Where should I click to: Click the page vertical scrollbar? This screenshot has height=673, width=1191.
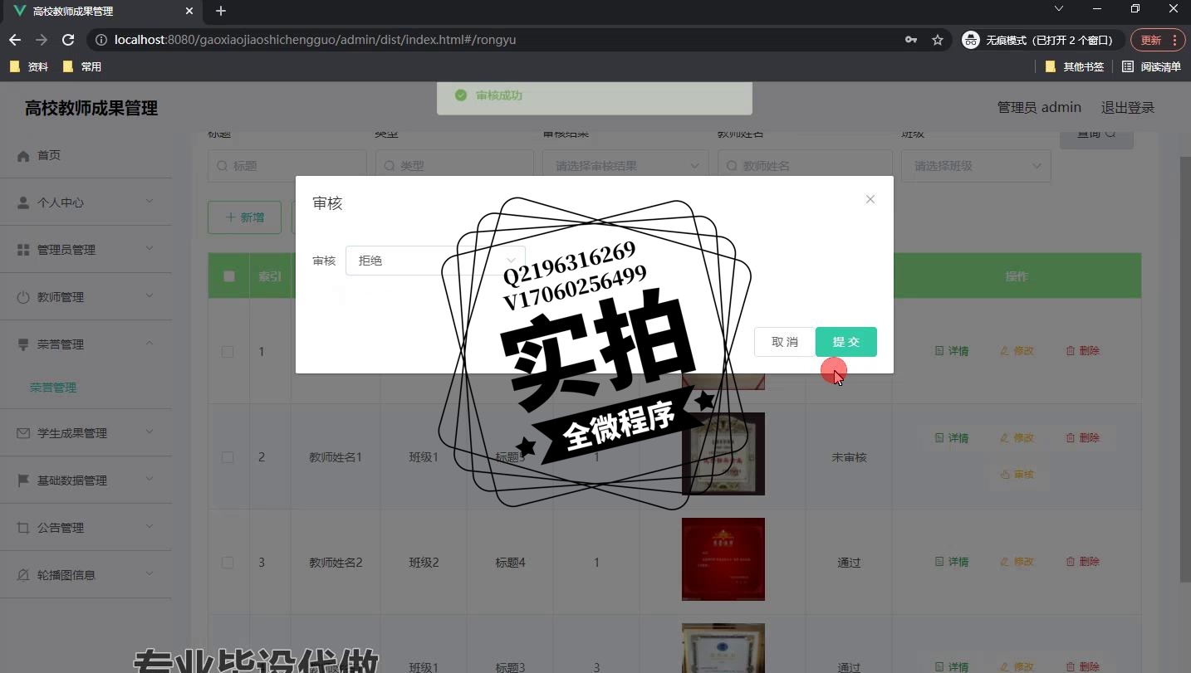pyautogui.click(x=1185, y=369)
